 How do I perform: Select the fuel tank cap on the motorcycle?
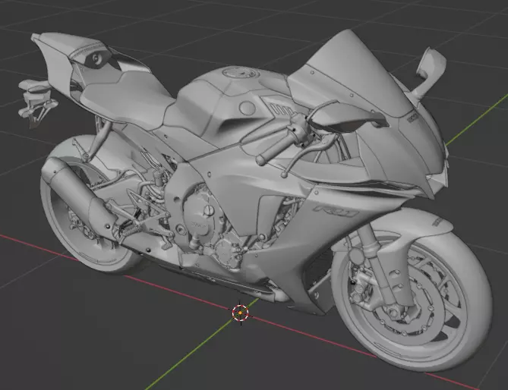coord(240,73)
